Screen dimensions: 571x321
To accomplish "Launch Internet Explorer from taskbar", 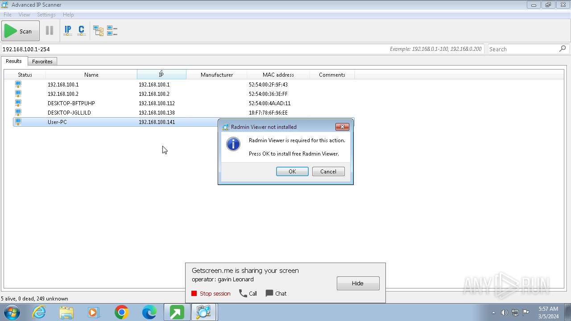I will pyautogui.click(x=39, y=312).
